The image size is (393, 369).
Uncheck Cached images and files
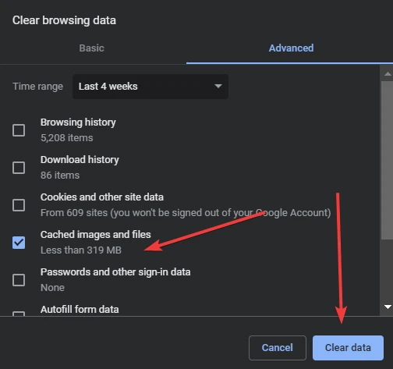point(19,243)
